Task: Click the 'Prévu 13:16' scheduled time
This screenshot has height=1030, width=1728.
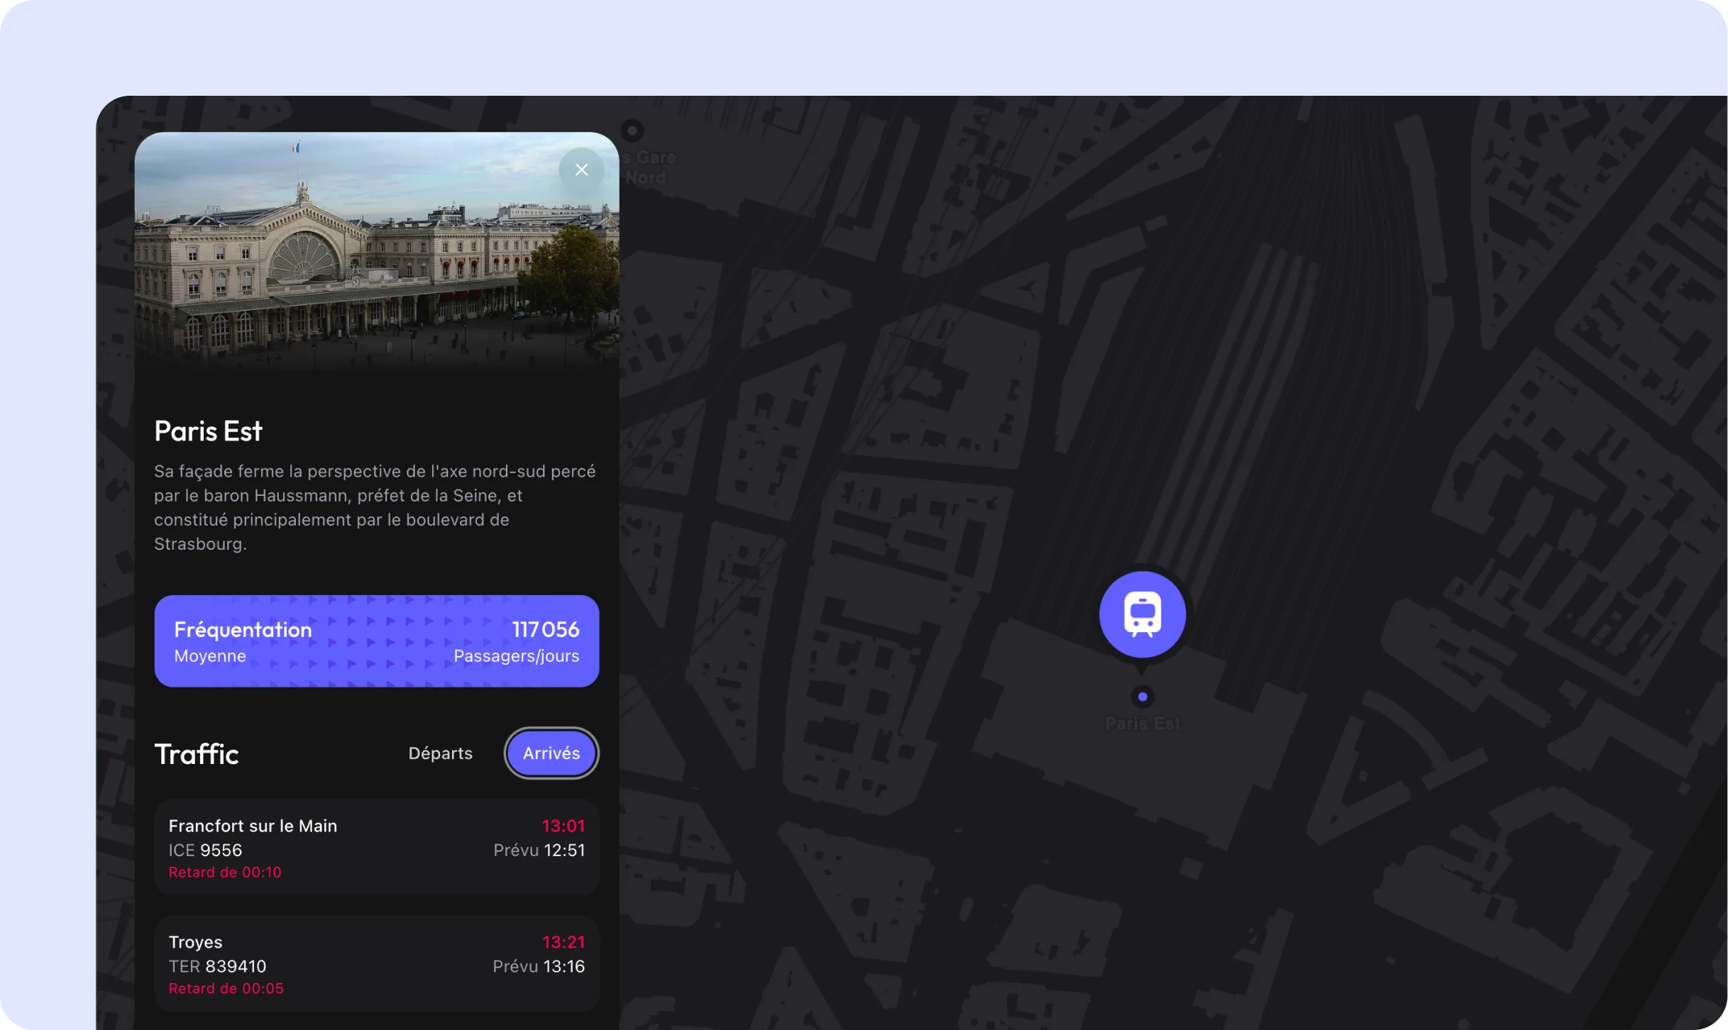Action: tap(539, 967)
